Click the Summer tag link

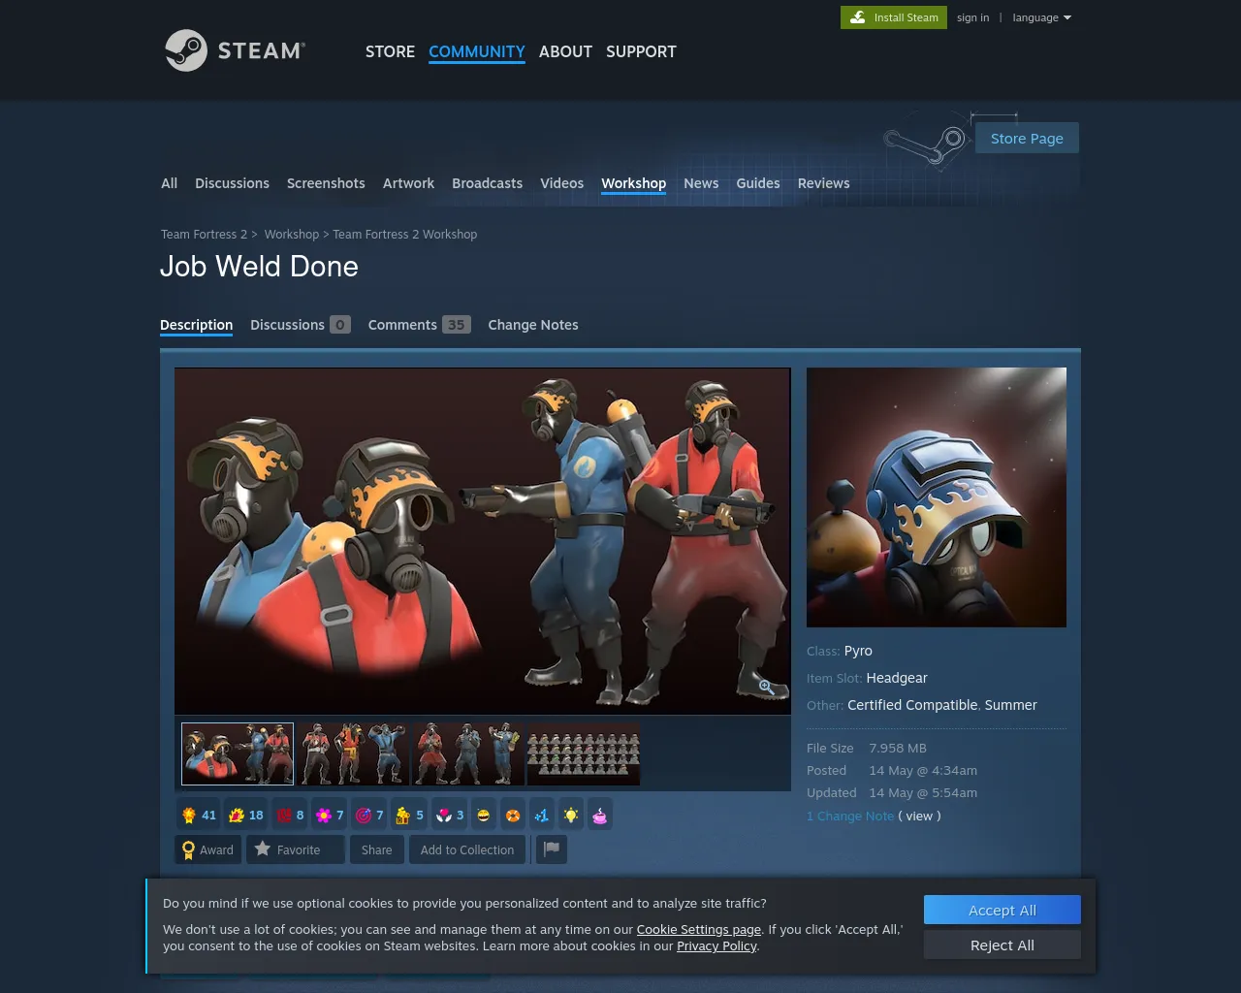point(1011,705)
